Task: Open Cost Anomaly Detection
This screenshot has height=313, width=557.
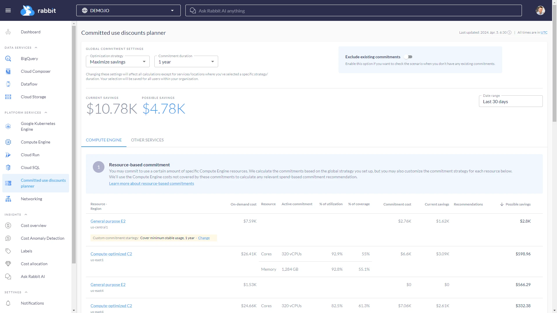Action: [42, 238]
